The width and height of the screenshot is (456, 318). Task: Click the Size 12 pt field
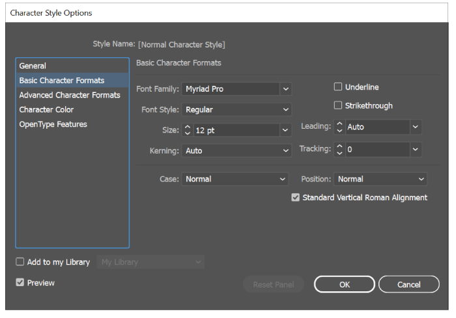click(236, 130)
